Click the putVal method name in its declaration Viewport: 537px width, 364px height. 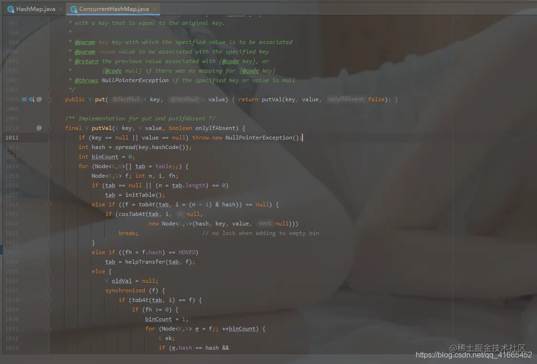click(101, 128)
